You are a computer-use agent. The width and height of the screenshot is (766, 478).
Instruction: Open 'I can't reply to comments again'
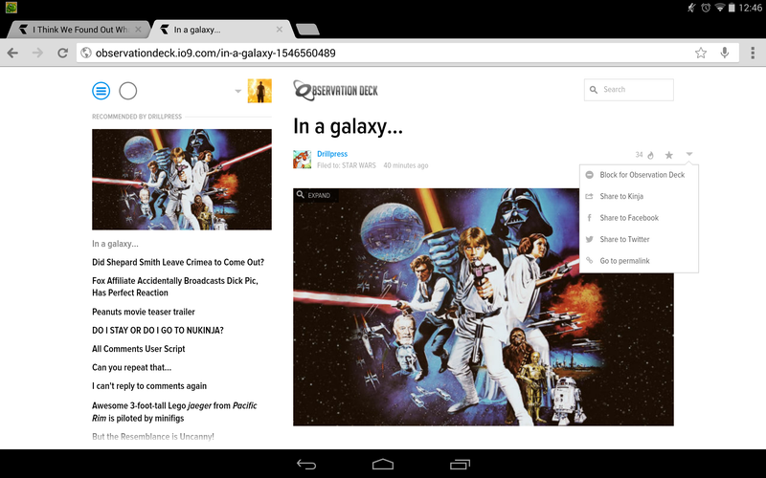[x=149, y=386]
